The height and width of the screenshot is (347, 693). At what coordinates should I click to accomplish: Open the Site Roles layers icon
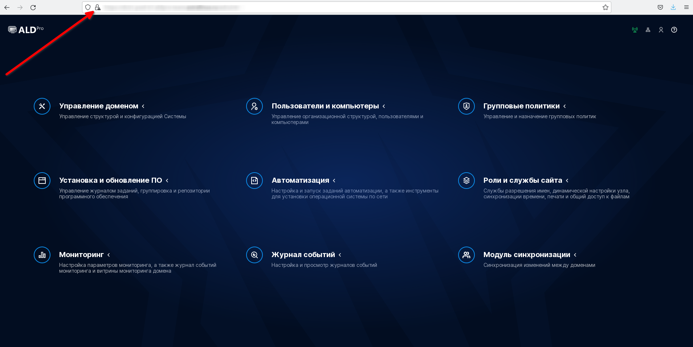tap(466, 181)
